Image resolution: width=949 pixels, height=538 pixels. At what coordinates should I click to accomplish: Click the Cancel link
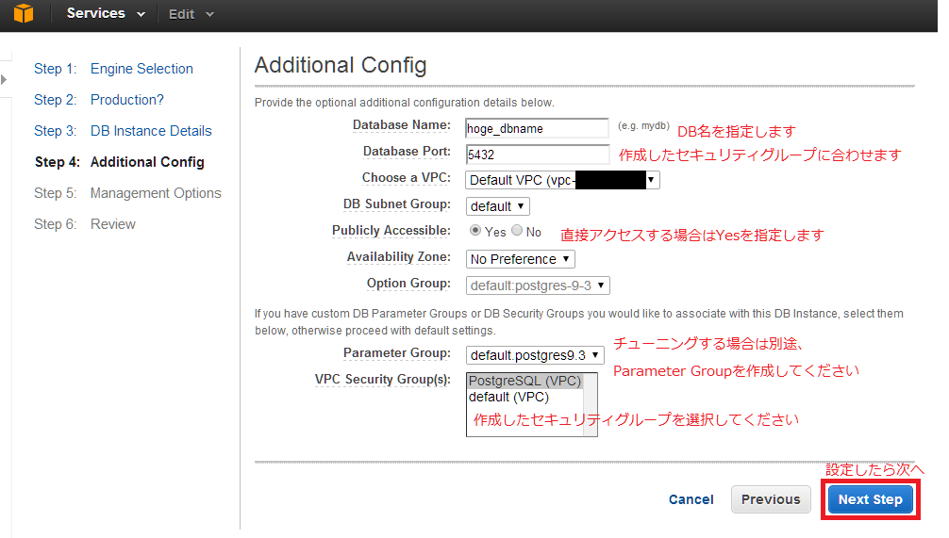tap(691, 499)
